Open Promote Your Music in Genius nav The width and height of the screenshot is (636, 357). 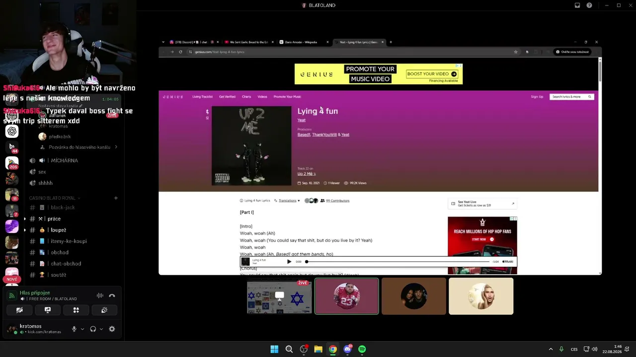287,97
